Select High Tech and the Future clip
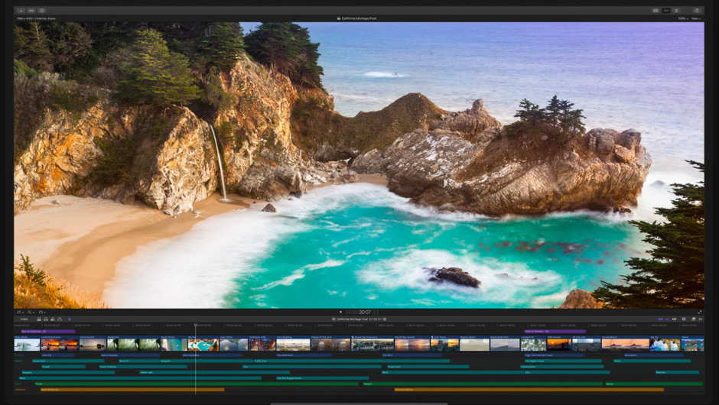The image size is (719, 405). click(x=554, y=355)
